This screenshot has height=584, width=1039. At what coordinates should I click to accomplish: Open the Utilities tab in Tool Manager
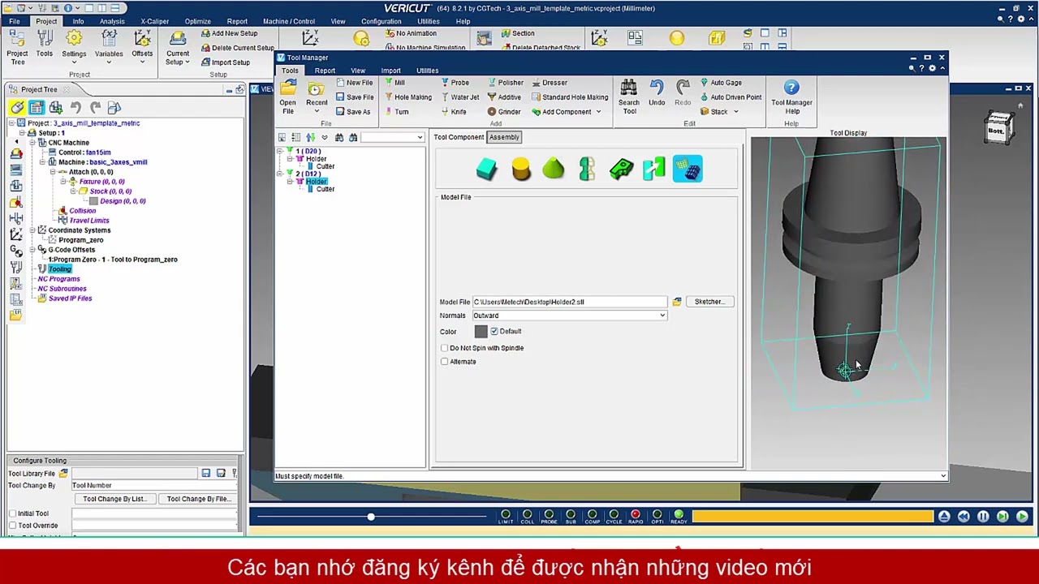point(427,71)
